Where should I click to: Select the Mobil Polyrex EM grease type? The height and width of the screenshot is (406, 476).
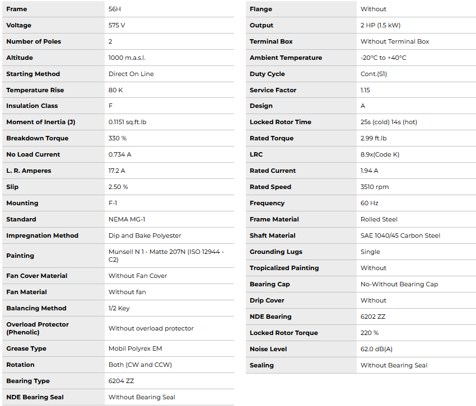click(x=135, y=348)
